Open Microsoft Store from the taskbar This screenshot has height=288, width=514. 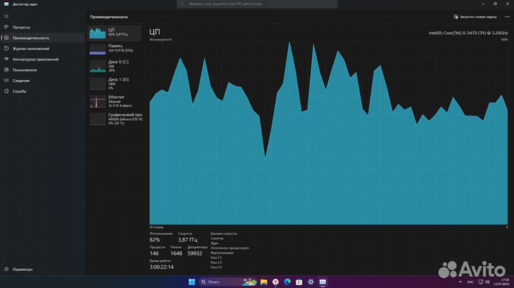coord(299,282)
